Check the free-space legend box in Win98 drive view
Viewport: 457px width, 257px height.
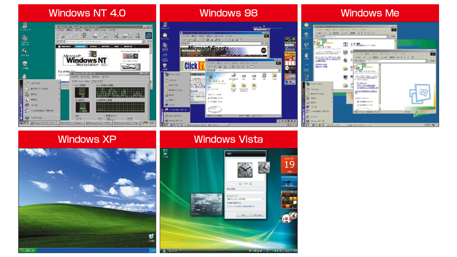(208, 101)
